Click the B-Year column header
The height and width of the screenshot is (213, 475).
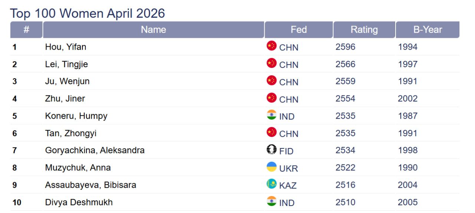[x=427, y=30]
